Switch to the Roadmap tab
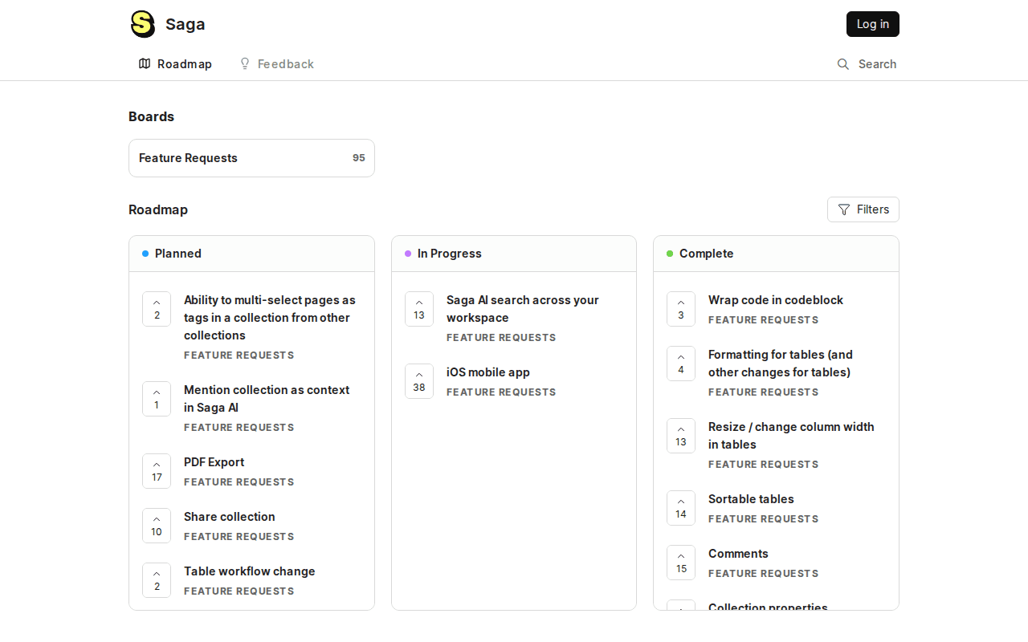Viewport: 1028px width, 642px height. (175, 64)
